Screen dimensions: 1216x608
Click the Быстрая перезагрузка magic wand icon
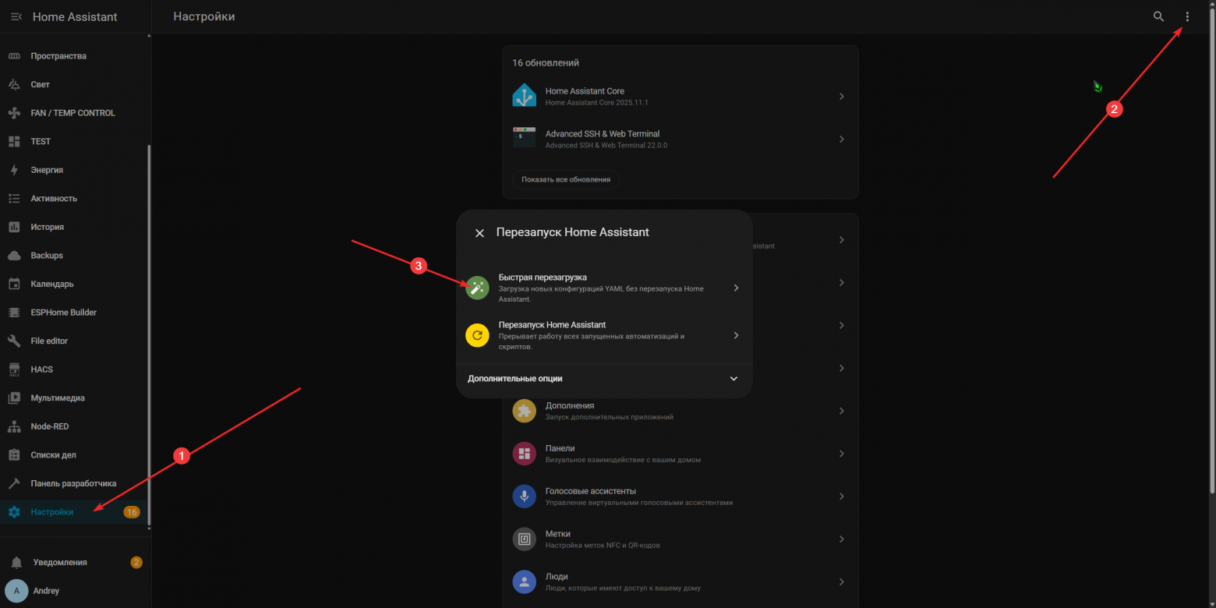click(477, 288)
